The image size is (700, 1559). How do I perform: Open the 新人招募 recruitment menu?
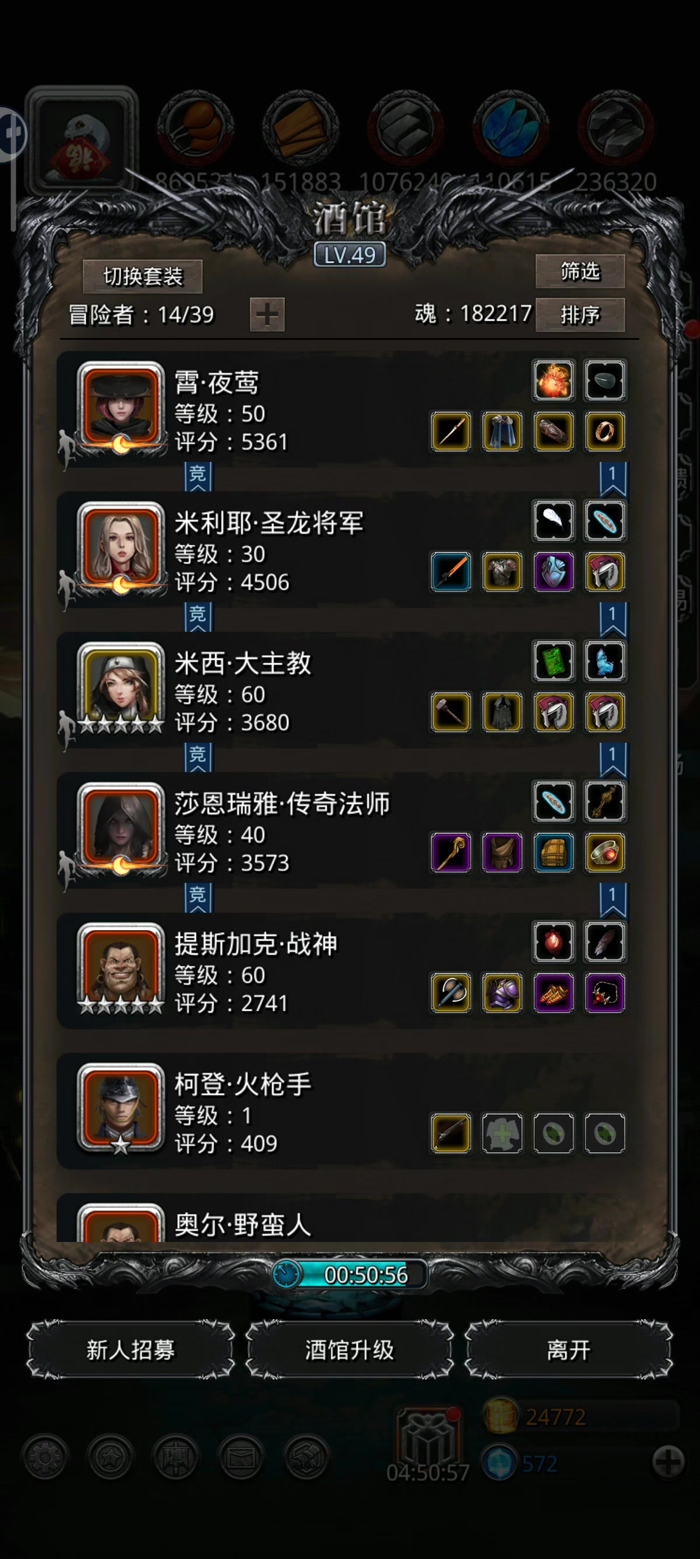pos(131,1349)
